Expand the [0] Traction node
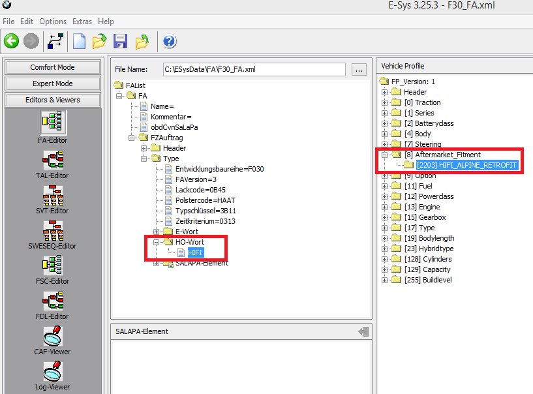 [384, 102]
